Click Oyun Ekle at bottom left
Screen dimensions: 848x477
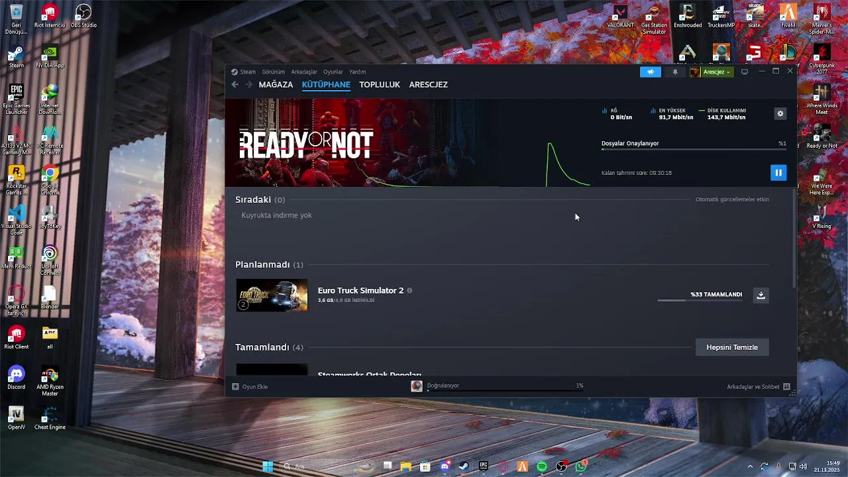tap(250, 386)
